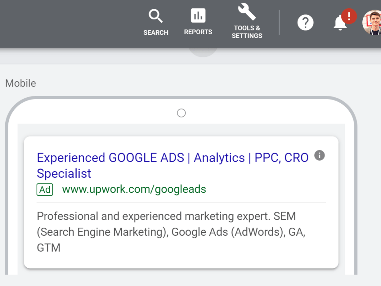
Task: Click the word 'Specialist' in ad headline
Action: pyautogui.click(x=64, y=174)
